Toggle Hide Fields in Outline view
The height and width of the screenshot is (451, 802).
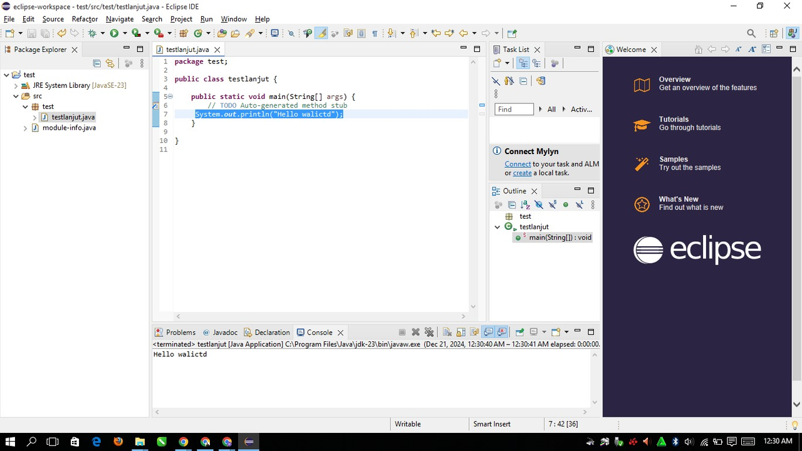pos(539,205)
